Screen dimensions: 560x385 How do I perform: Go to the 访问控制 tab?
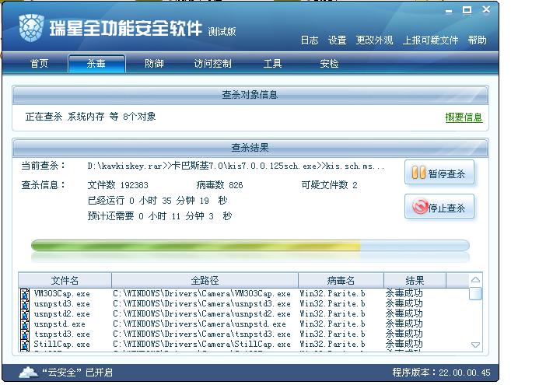(213, 64)
